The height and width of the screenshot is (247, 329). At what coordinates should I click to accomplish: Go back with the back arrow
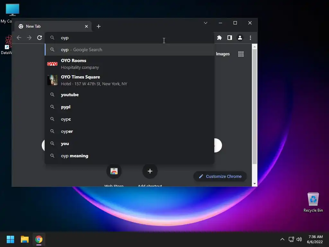[19, 38]
